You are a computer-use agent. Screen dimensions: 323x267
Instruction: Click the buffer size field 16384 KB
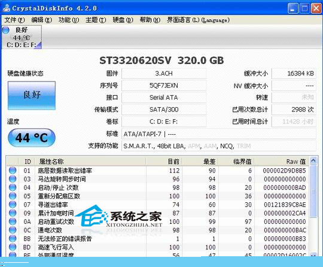tap(294, 74)
